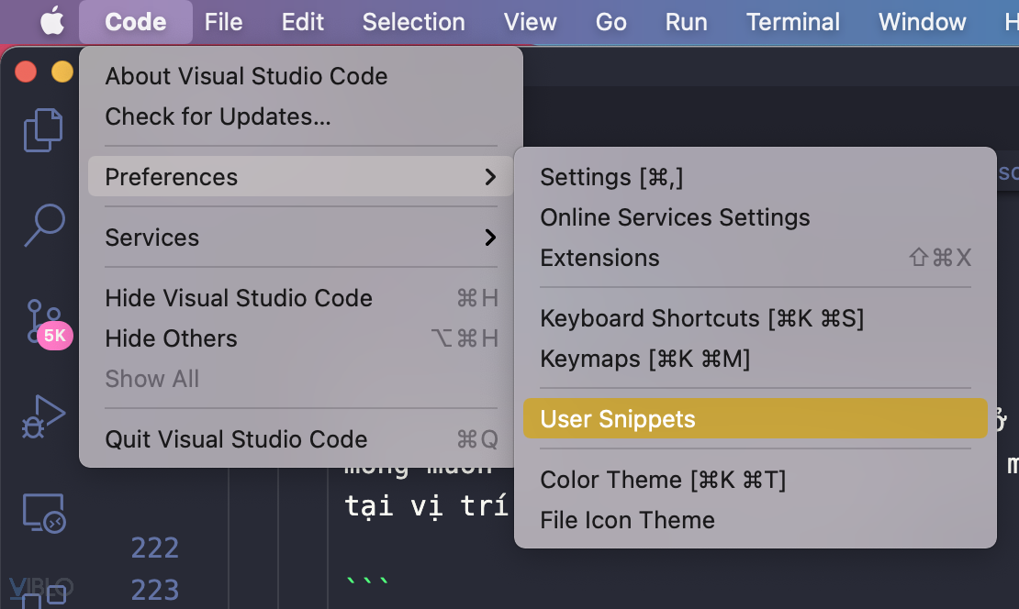1019x609 pixels.
Task: Open the Remote Explorer icon
Action: 42,513
